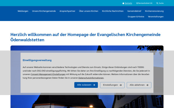Screen dimensions: 174x108
Task: Accept all with Alle zulassen
Action: 86,85
